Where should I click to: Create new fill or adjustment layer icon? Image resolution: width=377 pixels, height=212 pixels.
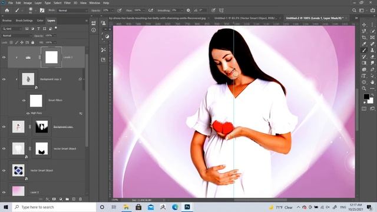61,199
